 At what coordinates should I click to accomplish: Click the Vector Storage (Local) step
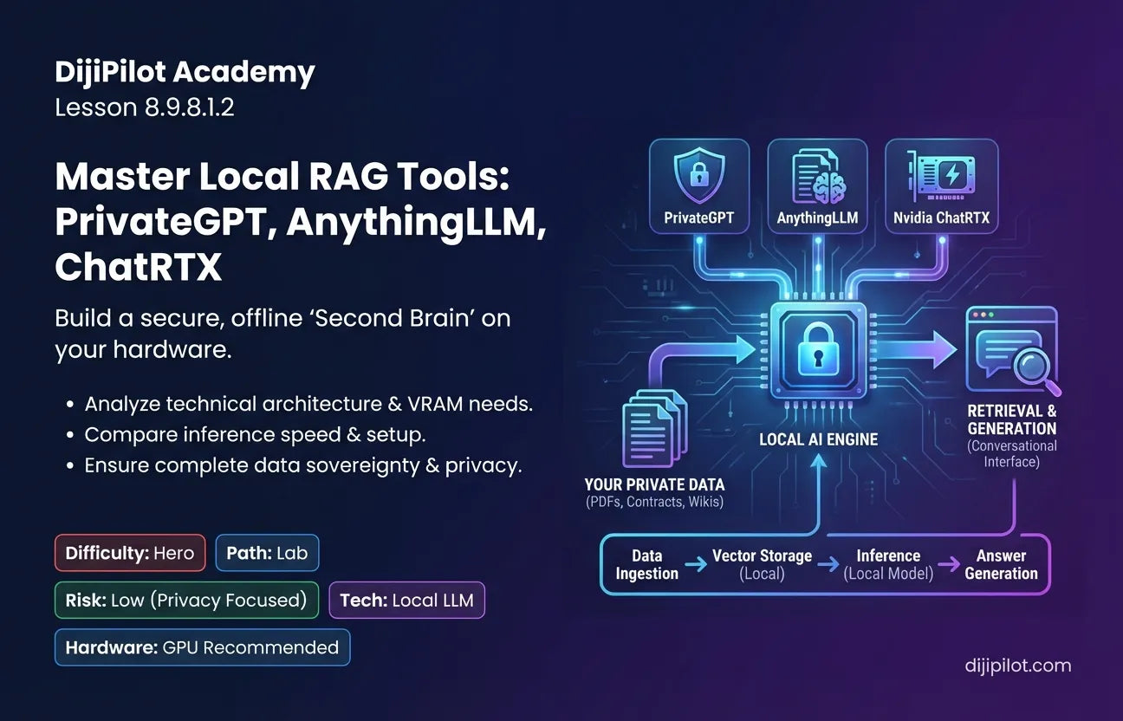click(x=762, y=564)
